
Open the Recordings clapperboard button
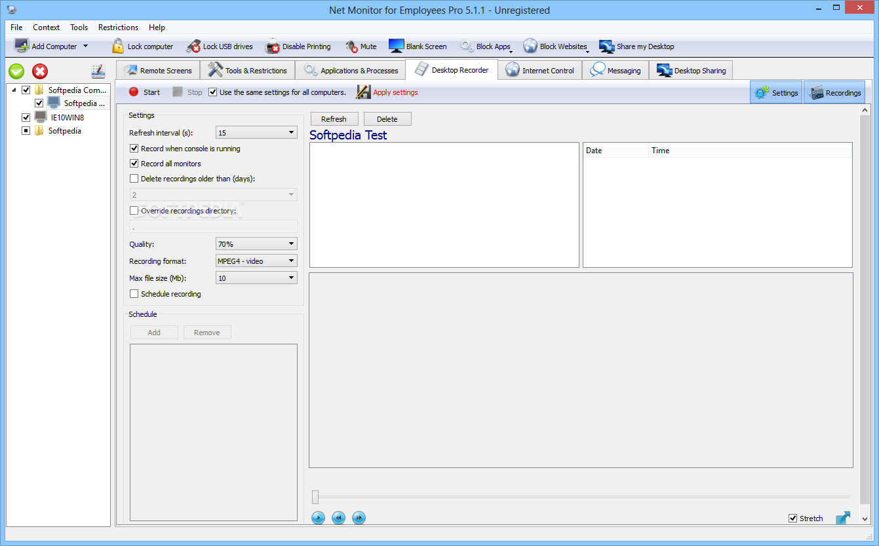[x=834, y=92]
